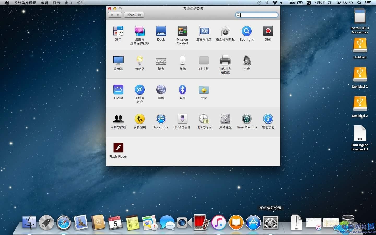Open 互联网帐户 preferences
The image size is (376, 235).
coord(140,90)
